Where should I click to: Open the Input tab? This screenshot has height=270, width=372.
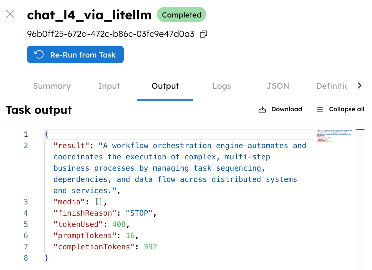109,86
